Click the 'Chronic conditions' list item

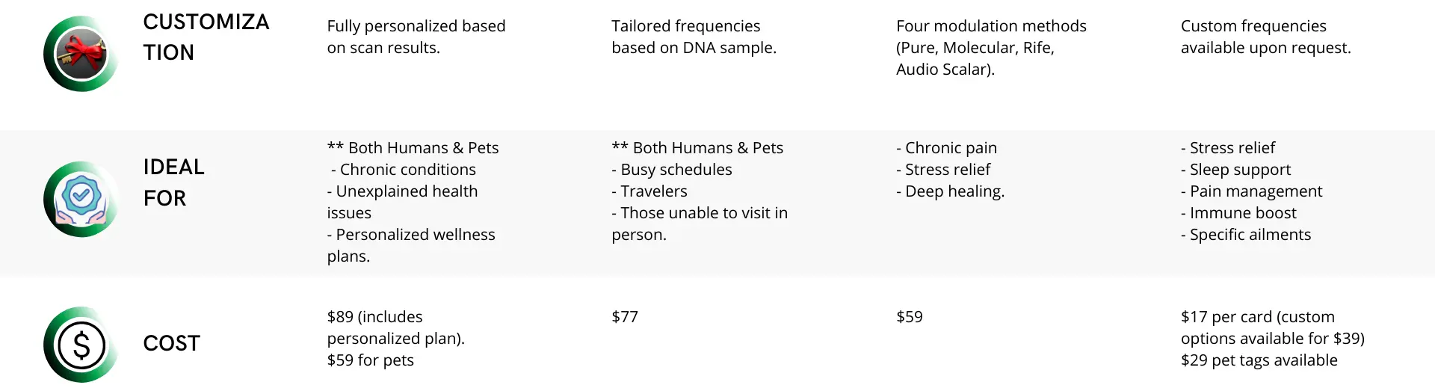coord(404,170)
